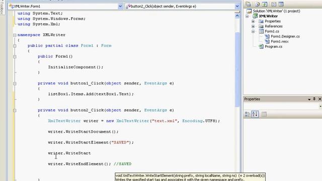Collapse the button2_Click method region
The width and height of the screenshot is (322, 181).
(15, 111)
